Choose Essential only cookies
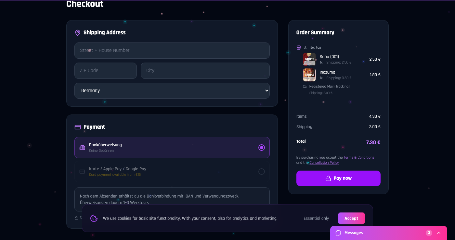 [x=316, y=218]
